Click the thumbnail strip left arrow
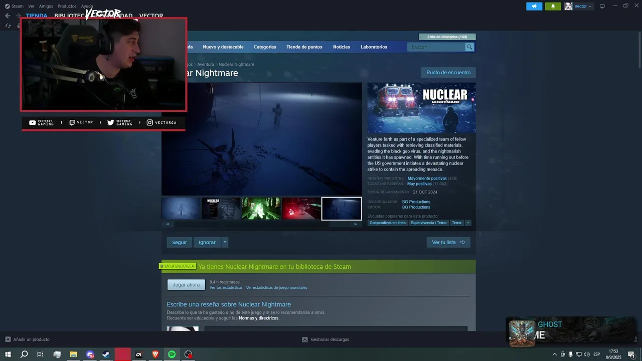This screenshot has height=361, width=642. (x=168, y=224)
